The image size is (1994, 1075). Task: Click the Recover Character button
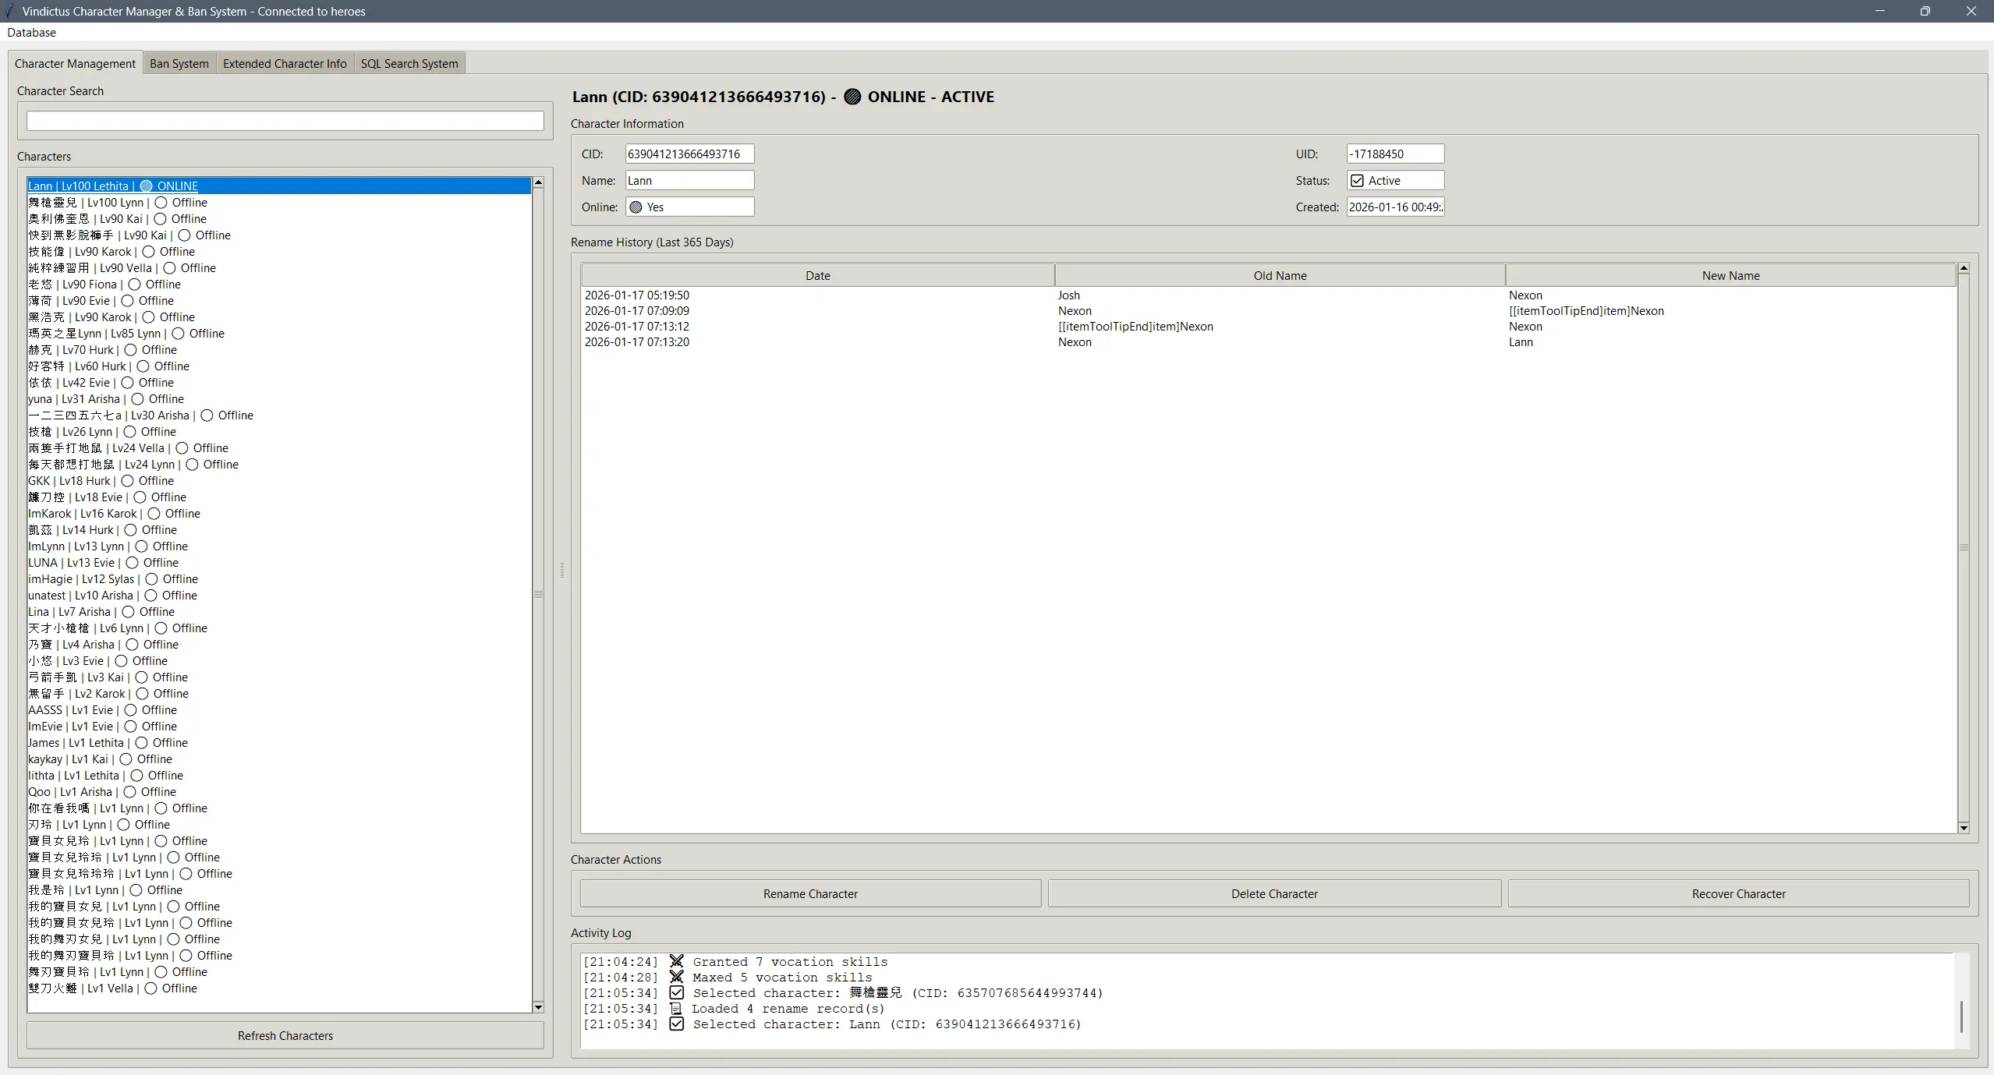(x=1738, y=894)
